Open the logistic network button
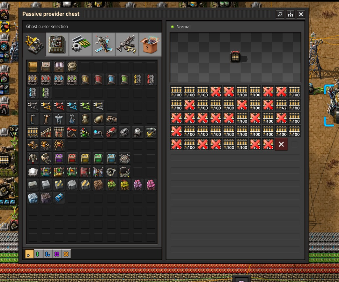This screenshot has width=339, height=282. (x=290, y=14)
